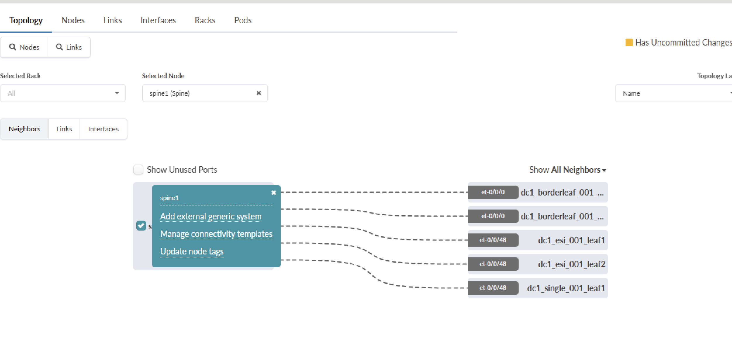Select the Interfaces view button below Selected Rack
This screenshot has width=732, height=342.
[103, 129]
